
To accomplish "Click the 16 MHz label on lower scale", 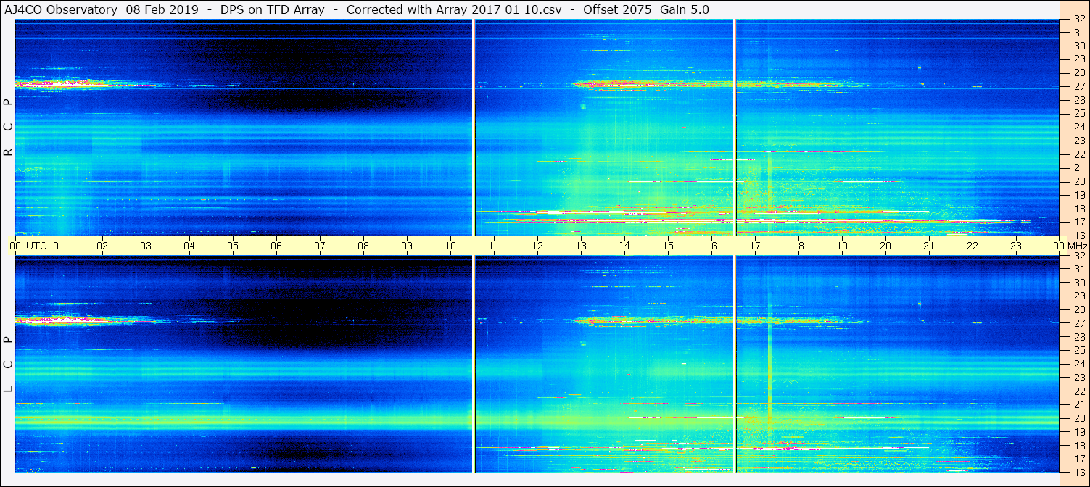I will click(x=1078, y=472).
